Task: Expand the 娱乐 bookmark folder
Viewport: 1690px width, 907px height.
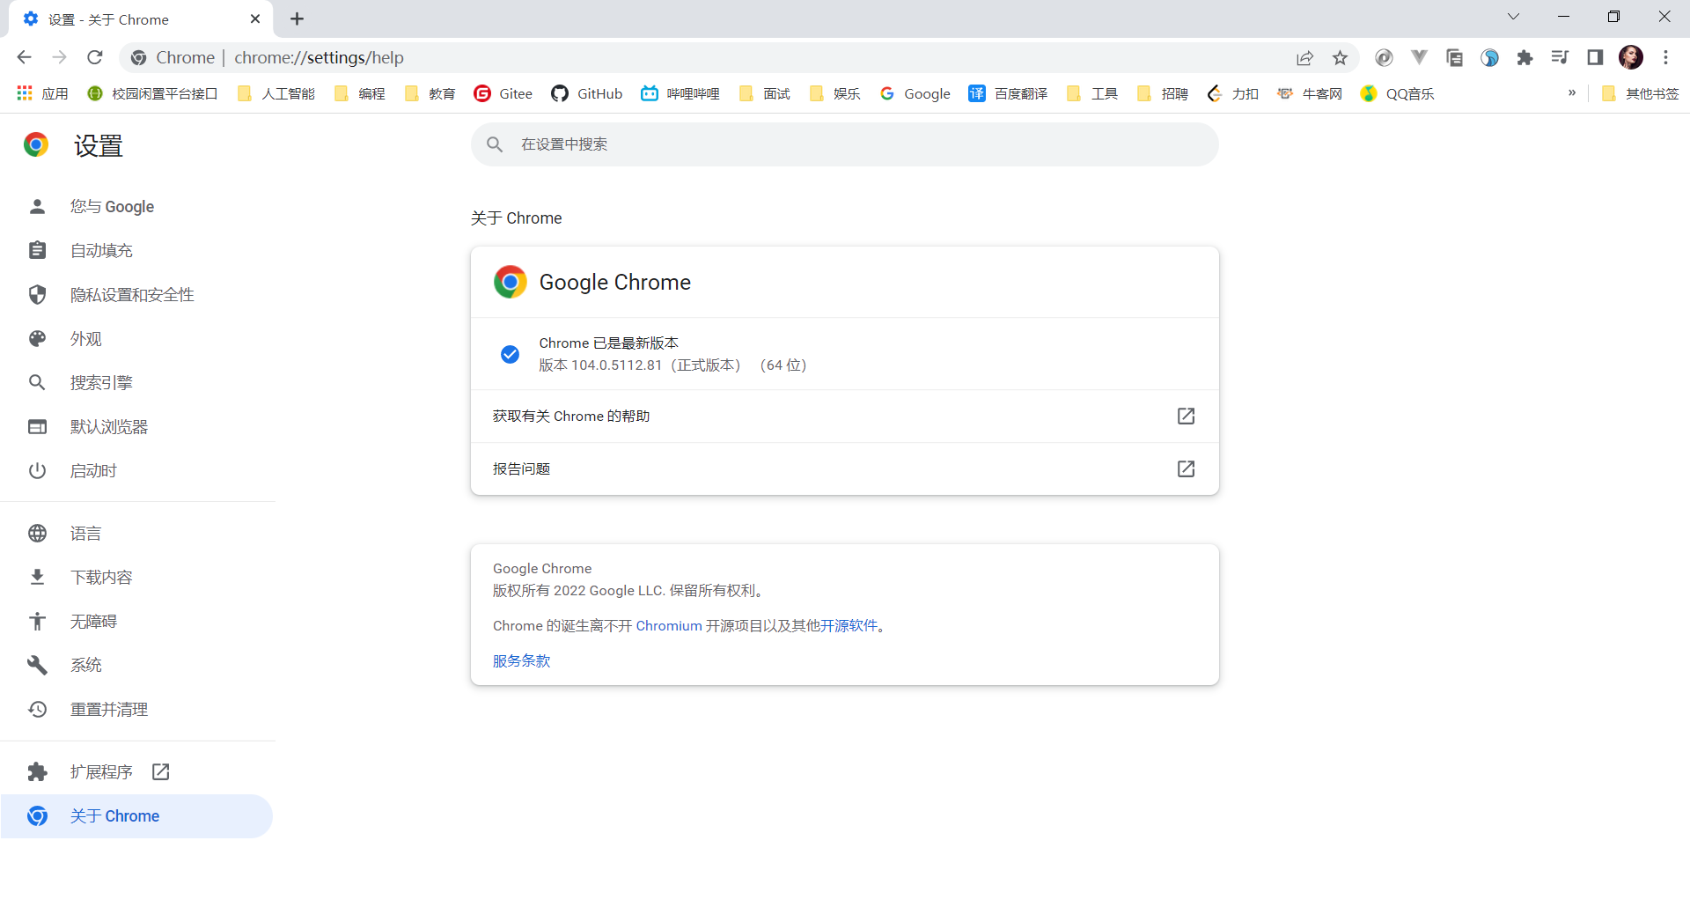Action: click(834, 93)
